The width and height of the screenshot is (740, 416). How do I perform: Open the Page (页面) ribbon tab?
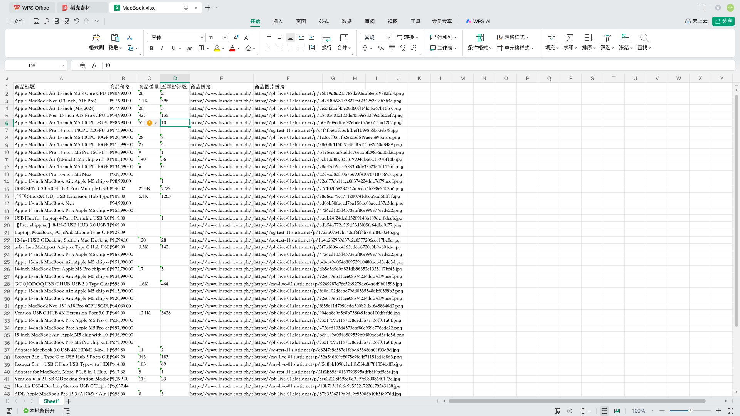[x=301, y=21]
